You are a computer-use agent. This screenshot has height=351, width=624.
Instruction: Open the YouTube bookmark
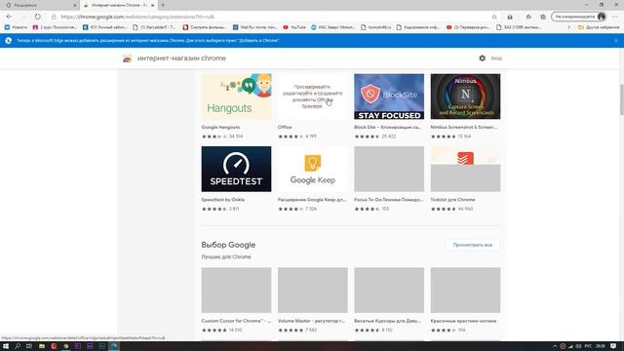(x=294, y=27)
